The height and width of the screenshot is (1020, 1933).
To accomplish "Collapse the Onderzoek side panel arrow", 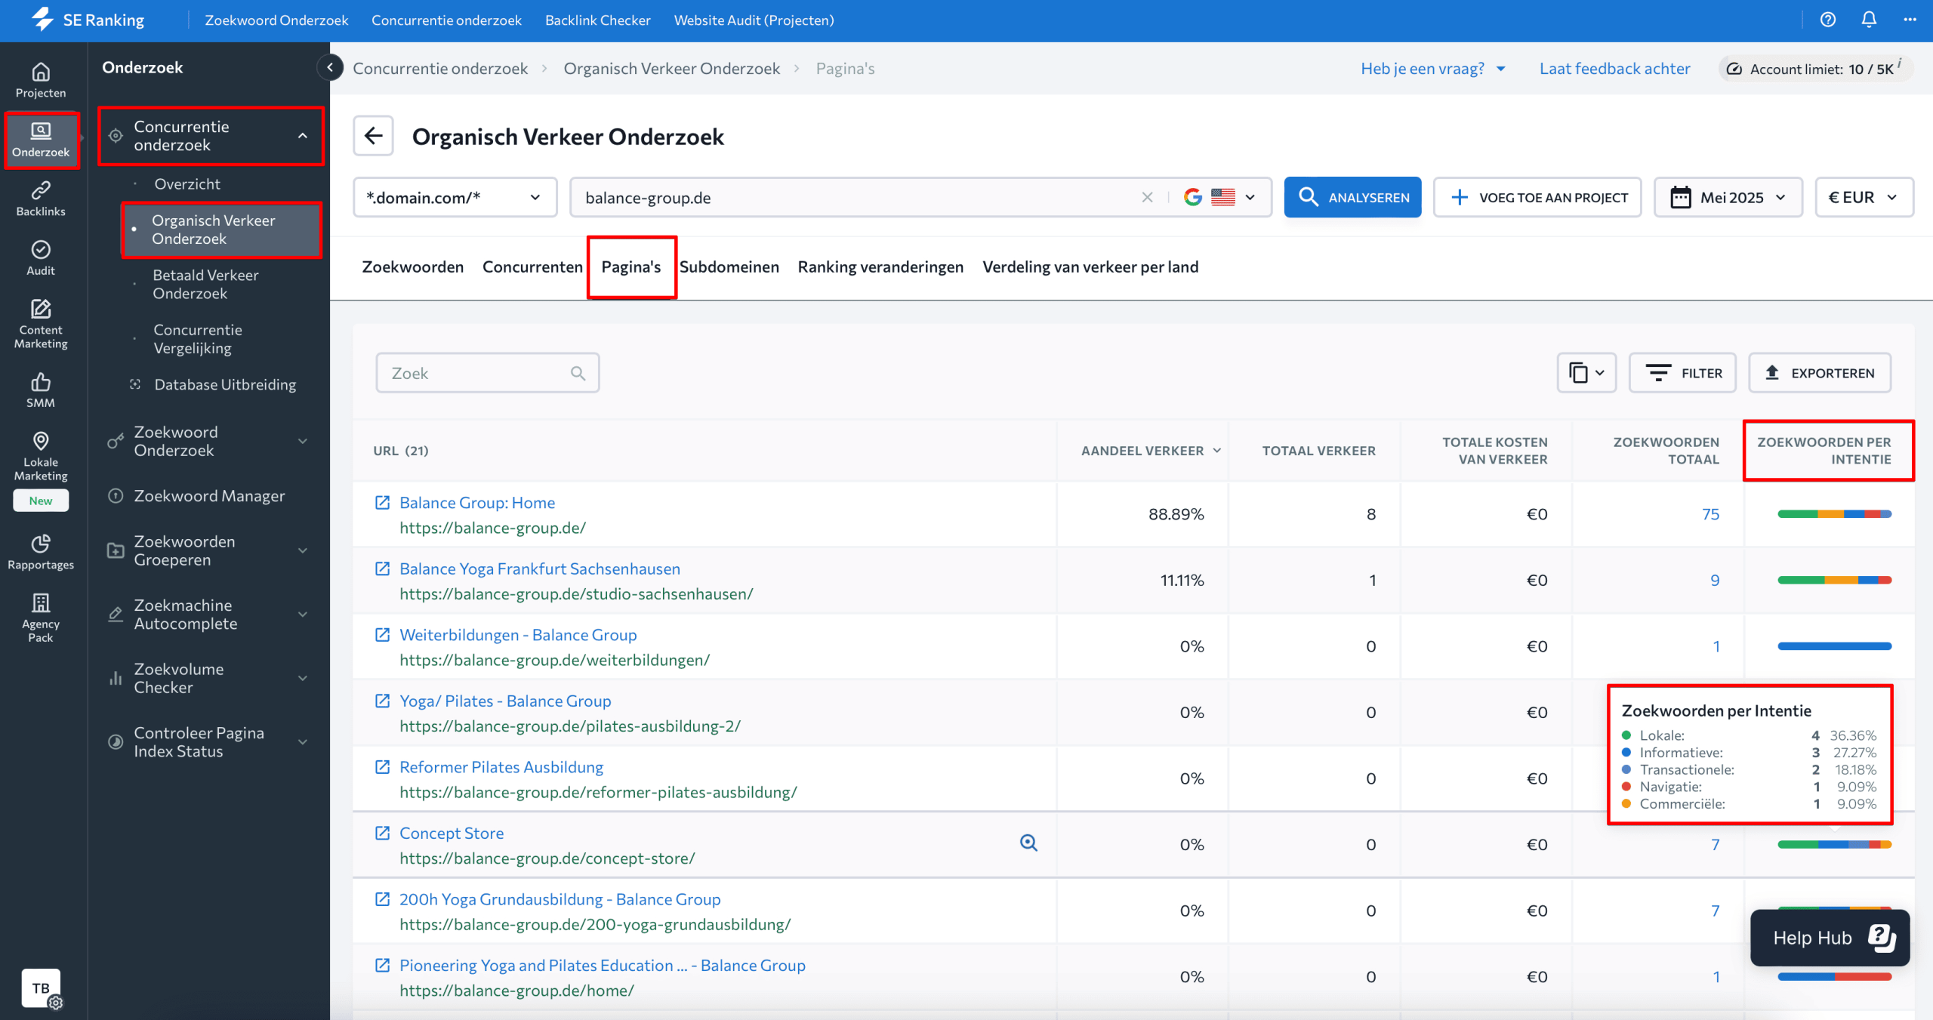I will point(330,68).
